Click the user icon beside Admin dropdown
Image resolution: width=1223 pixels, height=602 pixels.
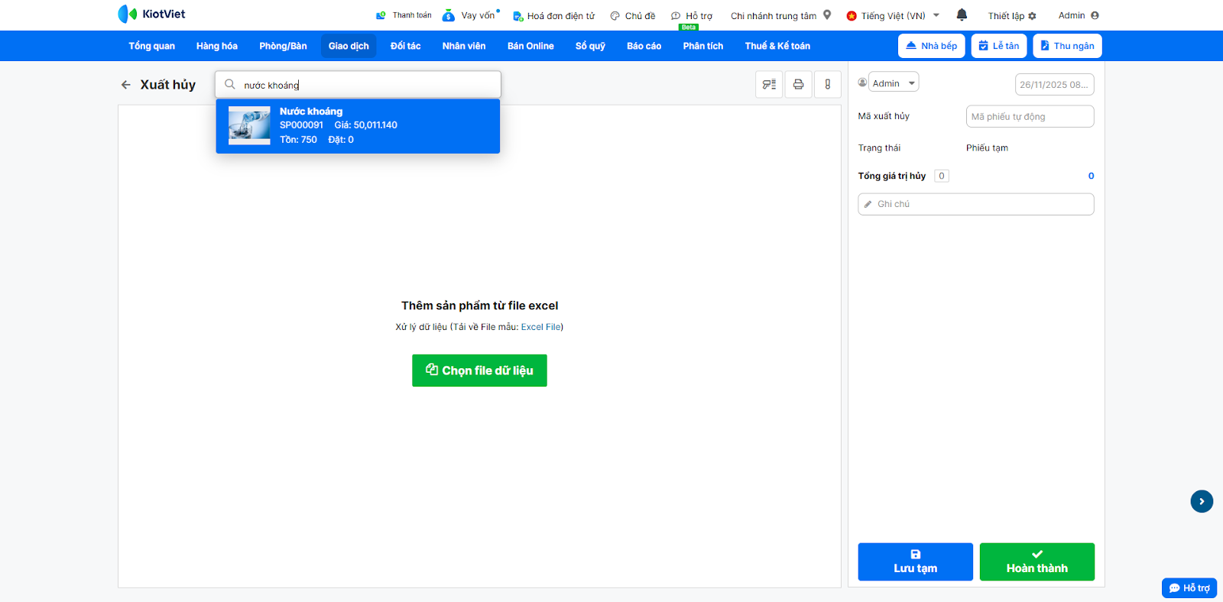pyautogui.click(x=862, y=83)
